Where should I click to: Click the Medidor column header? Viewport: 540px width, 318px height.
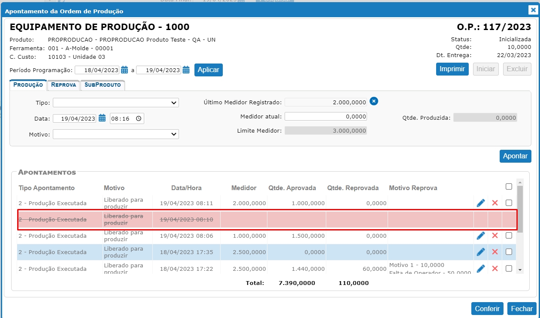pyautogui.click(x=244, y=188)
